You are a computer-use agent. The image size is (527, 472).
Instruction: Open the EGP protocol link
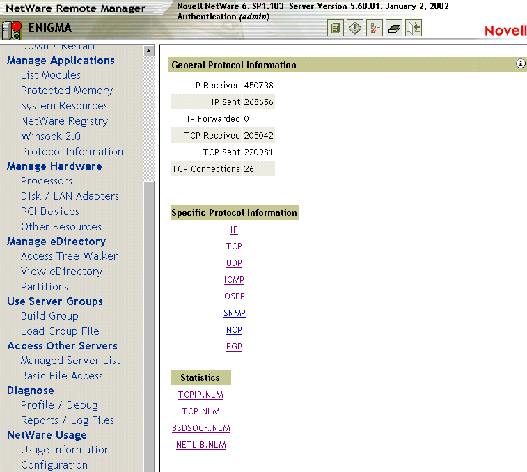click(234, 347)
